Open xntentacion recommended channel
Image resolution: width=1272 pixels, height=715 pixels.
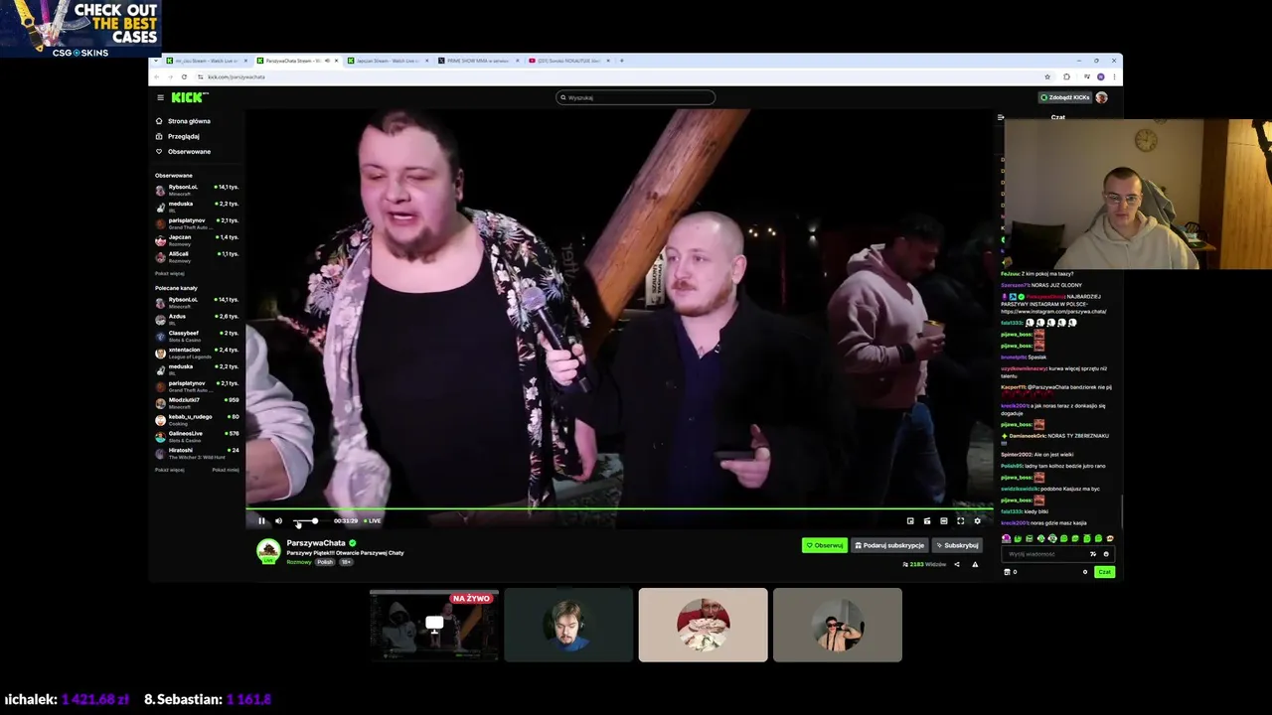197,352
